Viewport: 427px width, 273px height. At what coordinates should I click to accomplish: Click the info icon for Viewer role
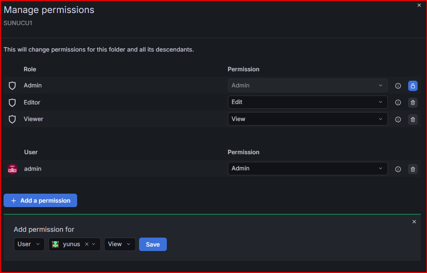tap(398, 120)
